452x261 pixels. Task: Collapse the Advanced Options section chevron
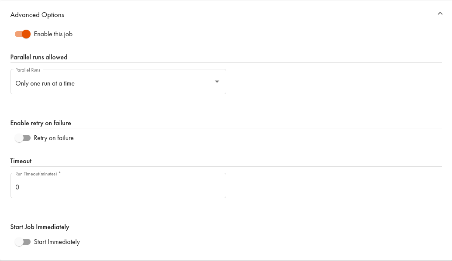tap(440, 13)
